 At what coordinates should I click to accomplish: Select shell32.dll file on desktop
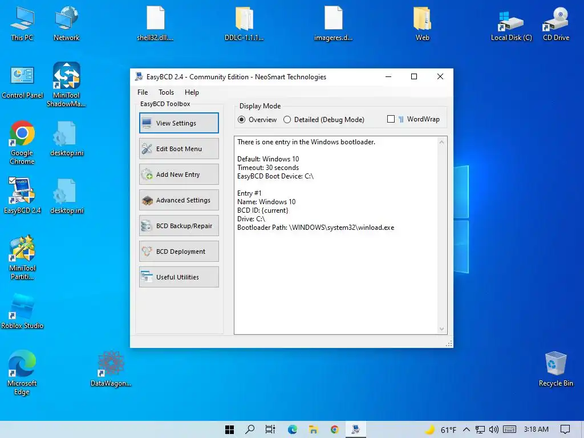pyautogui.click(x=155, y=23)
